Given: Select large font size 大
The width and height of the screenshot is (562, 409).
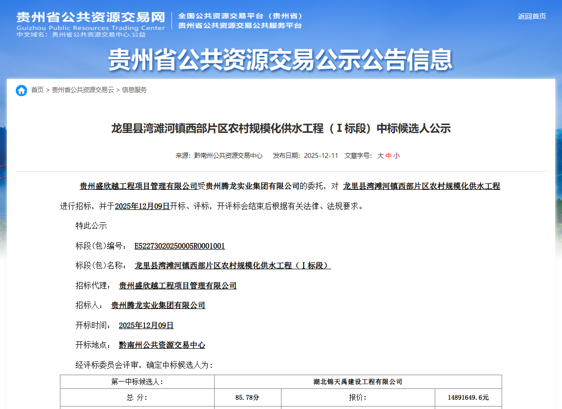Looking at the screenshot, I should pos(381,155).
